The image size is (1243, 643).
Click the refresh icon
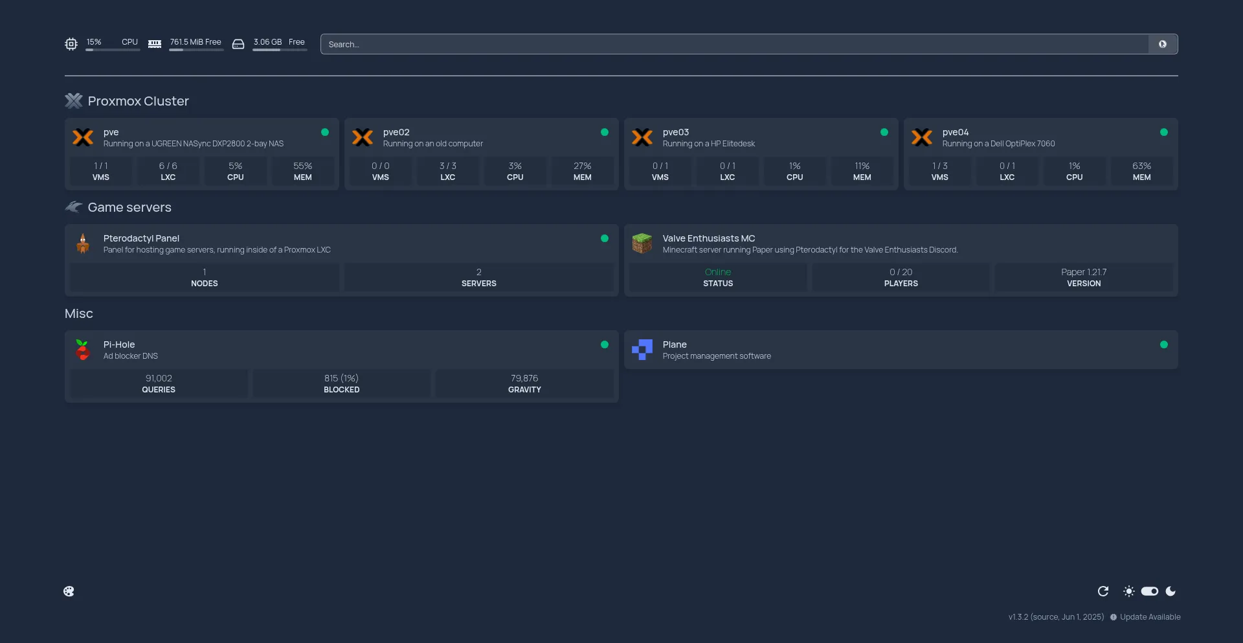(x=1103, y=591)
